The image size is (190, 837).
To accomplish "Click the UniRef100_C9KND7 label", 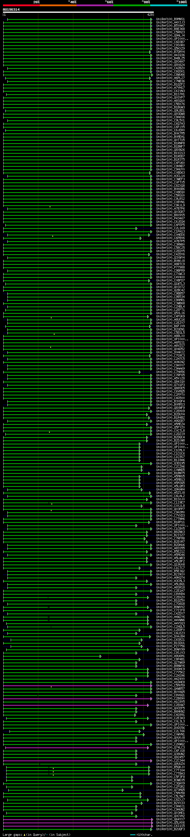I will tap(170, 166).
